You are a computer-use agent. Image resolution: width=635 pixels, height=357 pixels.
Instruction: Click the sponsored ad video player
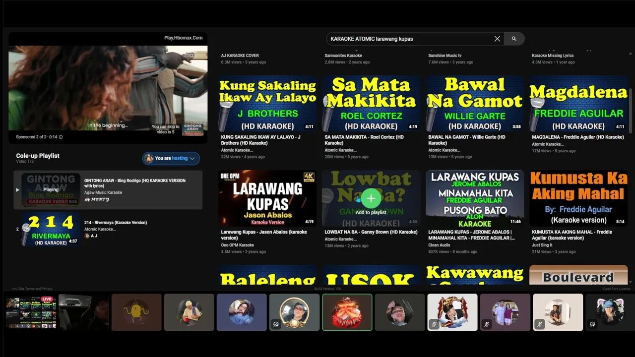tap(108, 89)
